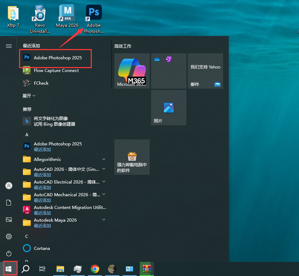
Task: Open the user account icon
Action: click(8, 186)
